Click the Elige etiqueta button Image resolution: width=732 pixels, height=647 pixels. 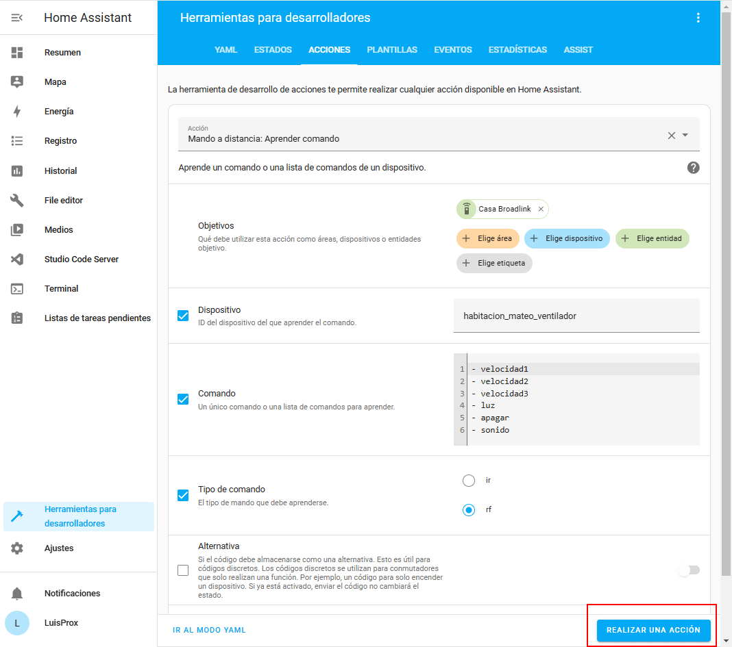point(494,263)
